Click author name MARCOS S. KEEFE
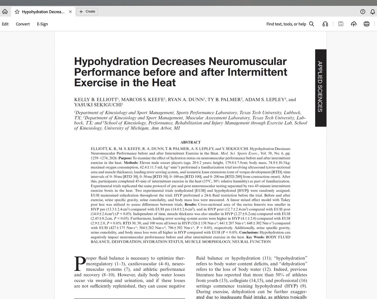377x299 pixels. 143,99
